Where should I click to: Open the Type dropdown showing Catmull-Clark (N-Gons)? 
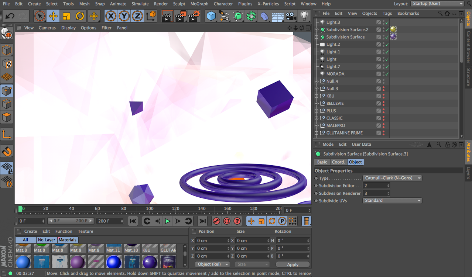392,178
